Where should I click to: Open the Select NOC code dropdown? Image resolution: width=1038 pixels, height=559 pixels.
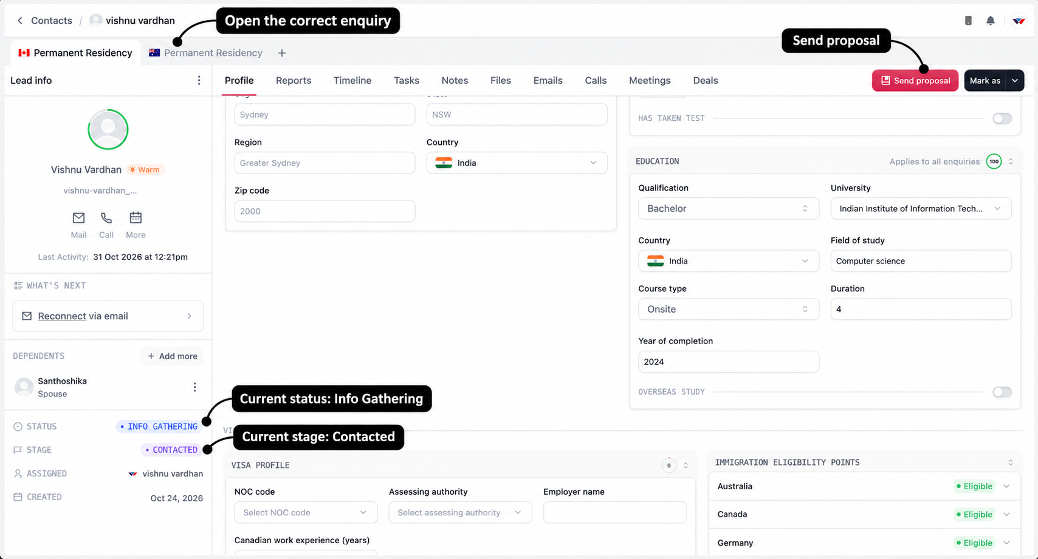point(306,513)
